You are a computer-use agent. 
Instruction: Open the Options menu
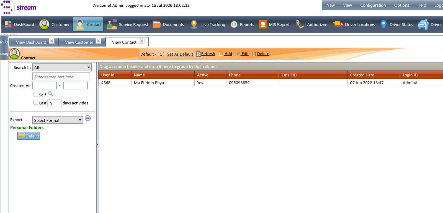pos(401,5)
